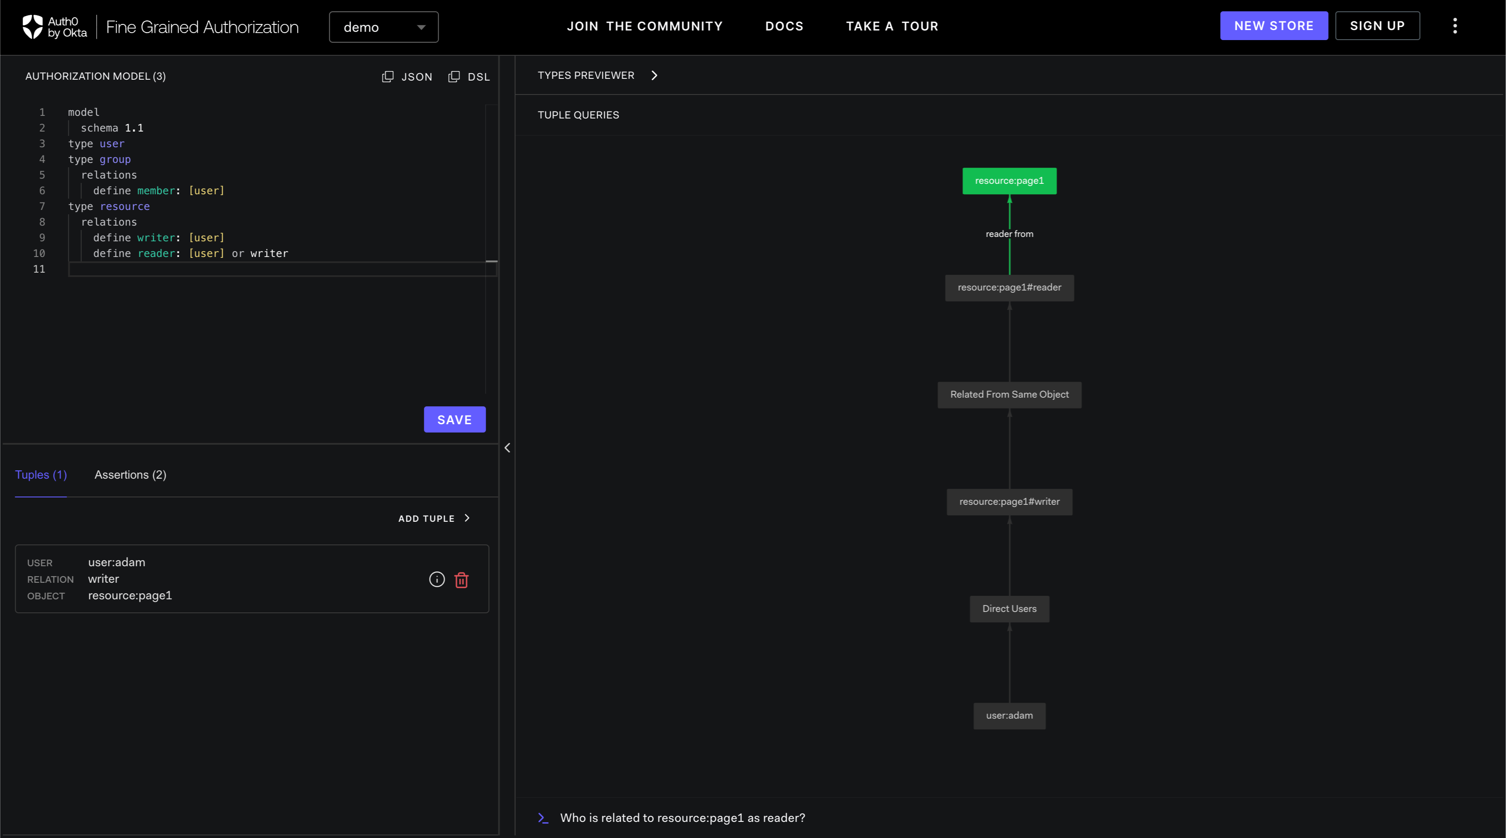Screen dimensions: 1506x838
Task: Start Take a Tour
Action: [892, 26]
